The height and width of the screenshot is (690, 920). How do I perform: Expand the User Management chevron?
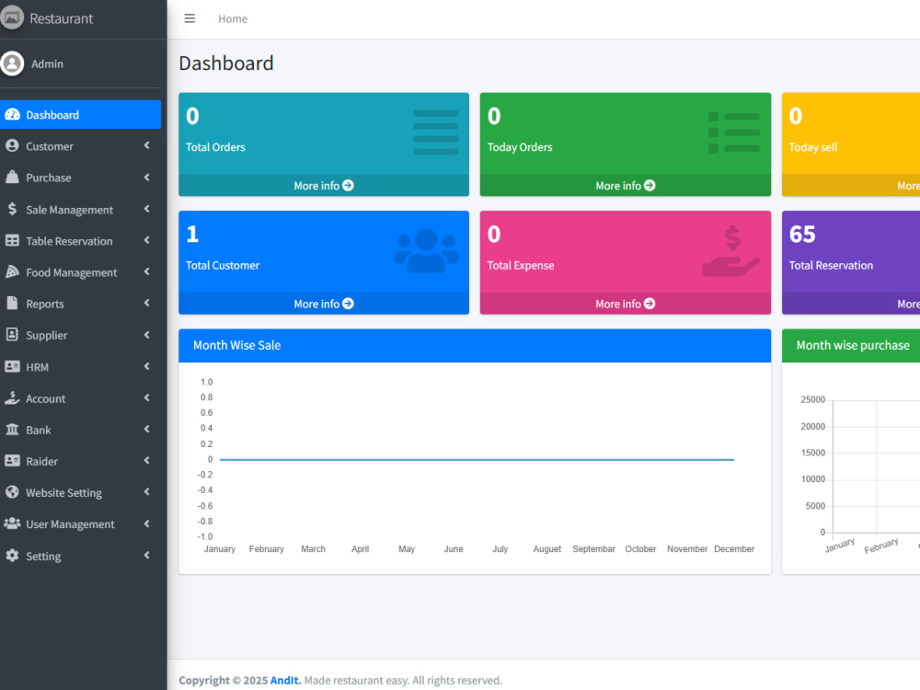146,524
